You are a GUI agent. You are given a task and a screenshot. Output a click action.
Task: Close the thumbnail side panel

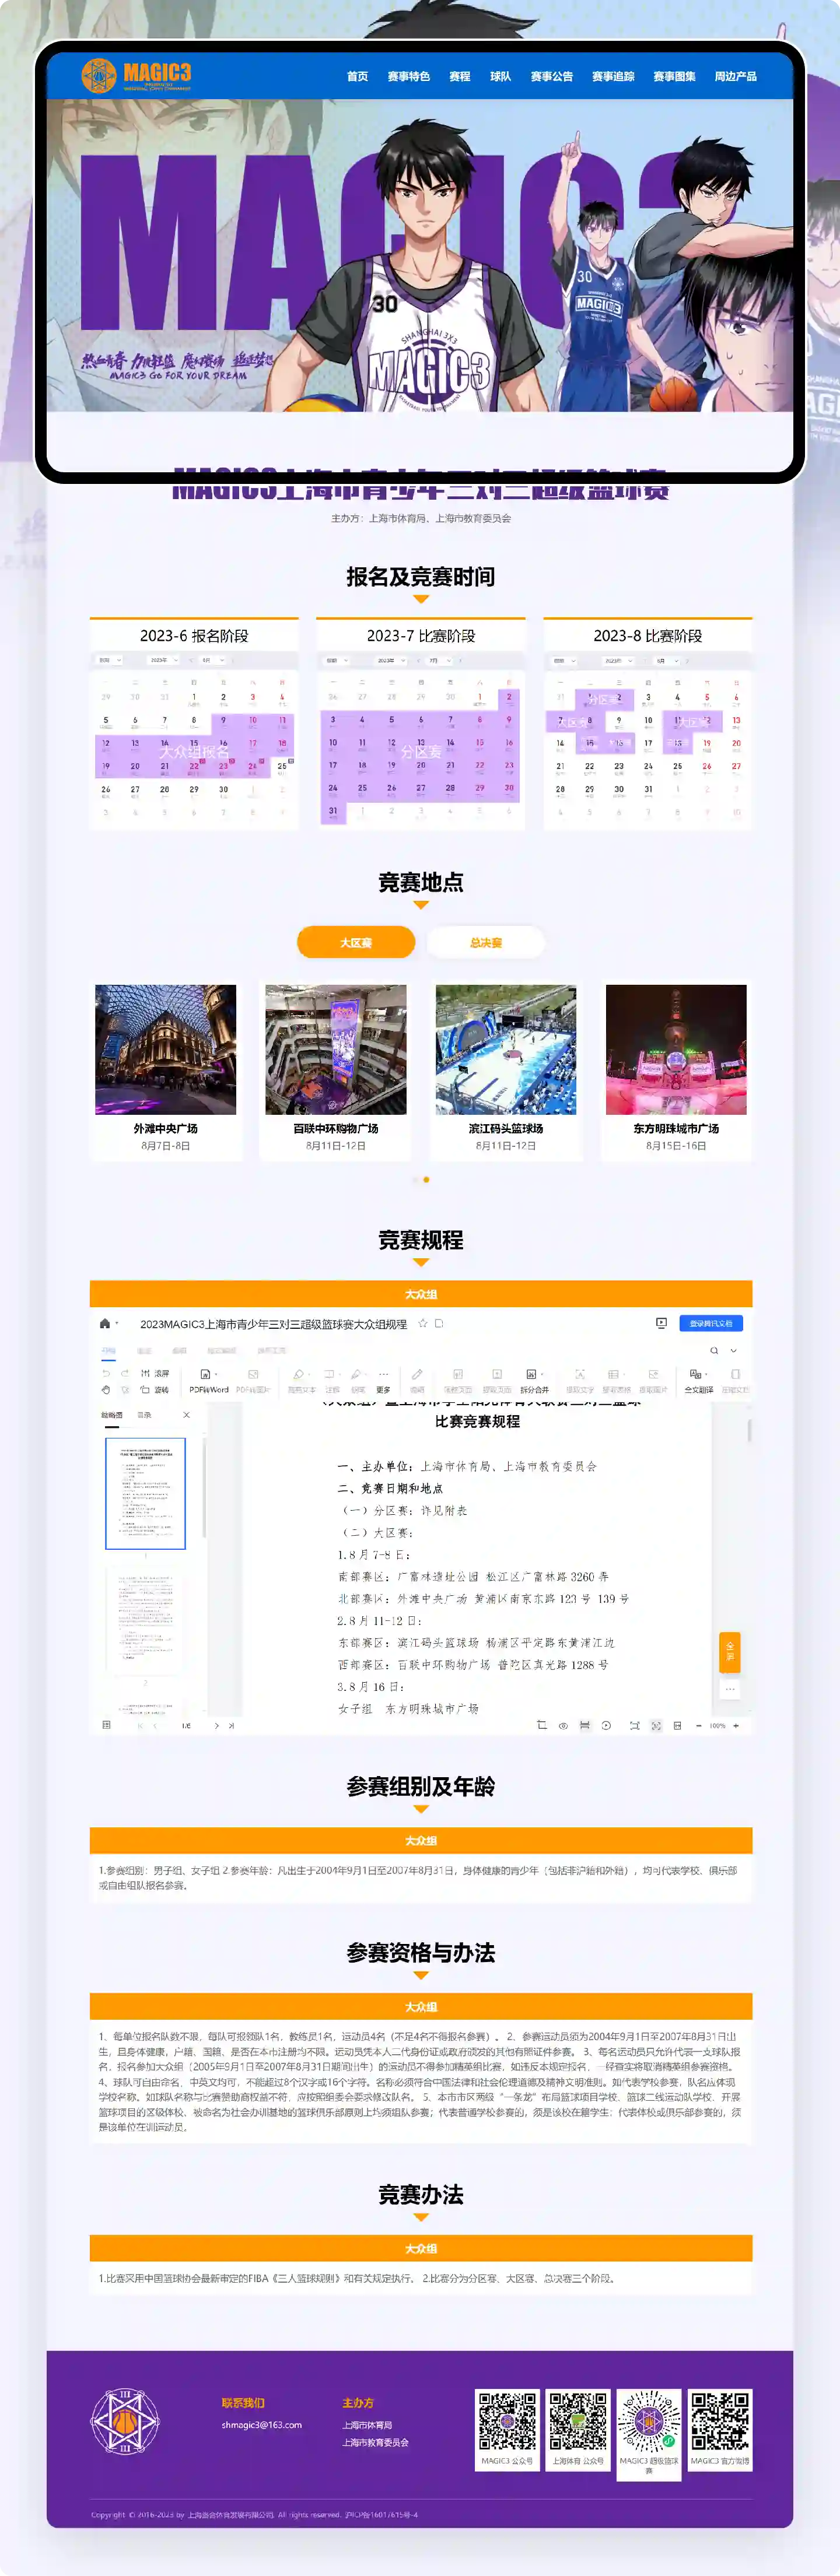[x=186, y=1415]
